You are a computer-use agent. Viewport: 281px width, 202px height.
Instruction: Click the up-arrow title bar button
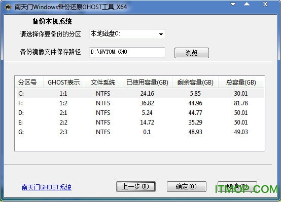[x=247, y=4]
